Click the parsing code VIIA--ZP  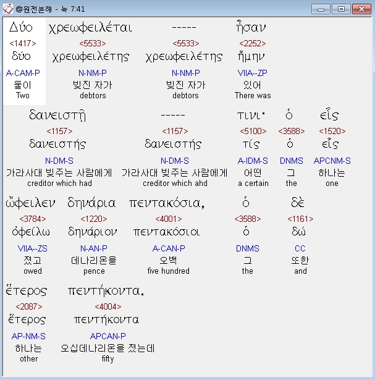click(253, 73)
